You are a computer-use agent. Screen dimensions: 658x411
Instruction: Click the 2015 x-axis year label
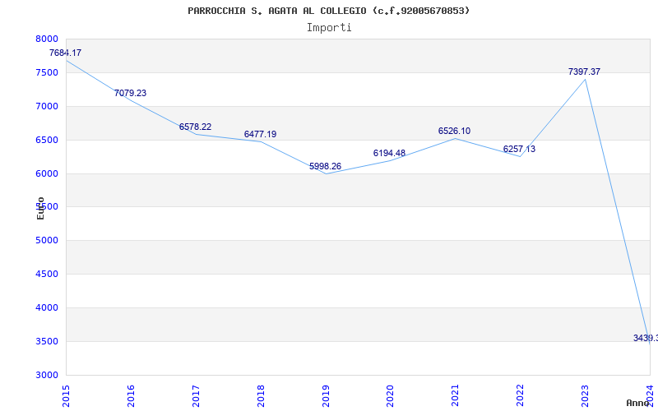tap(66, 396)
